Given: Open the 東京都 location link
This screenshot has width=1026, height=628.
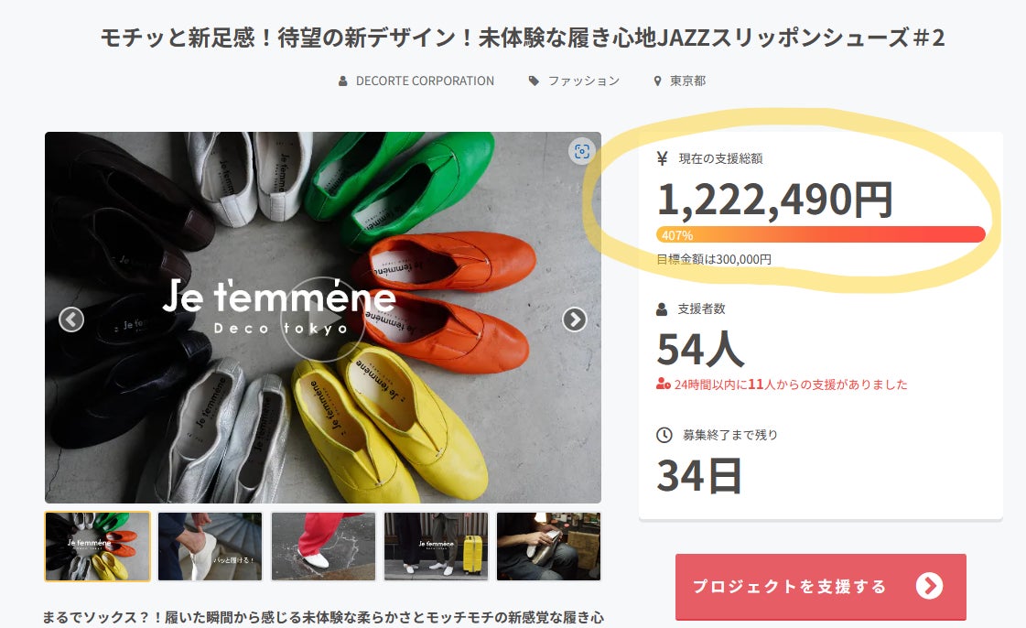Looking at the screenshot, I should tap(687, 81).
